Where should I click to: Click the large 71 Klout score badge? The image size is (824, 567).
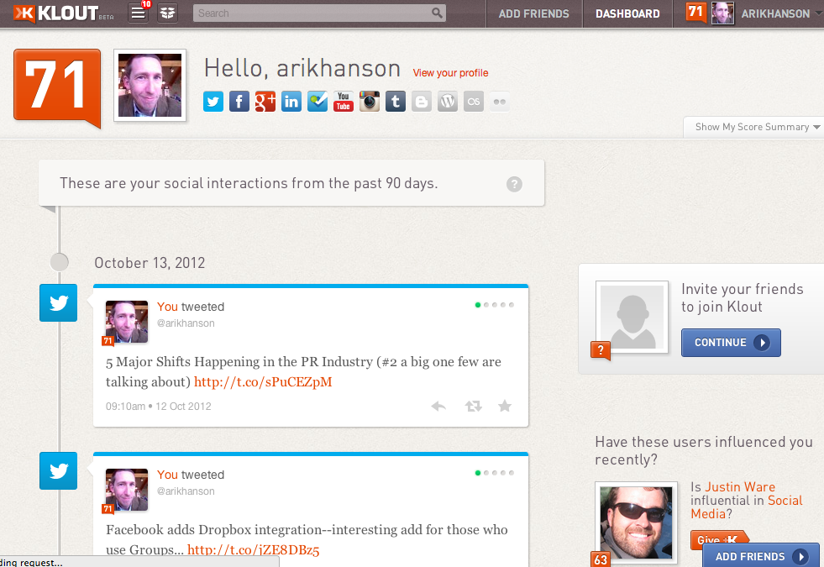pos(57,87)
